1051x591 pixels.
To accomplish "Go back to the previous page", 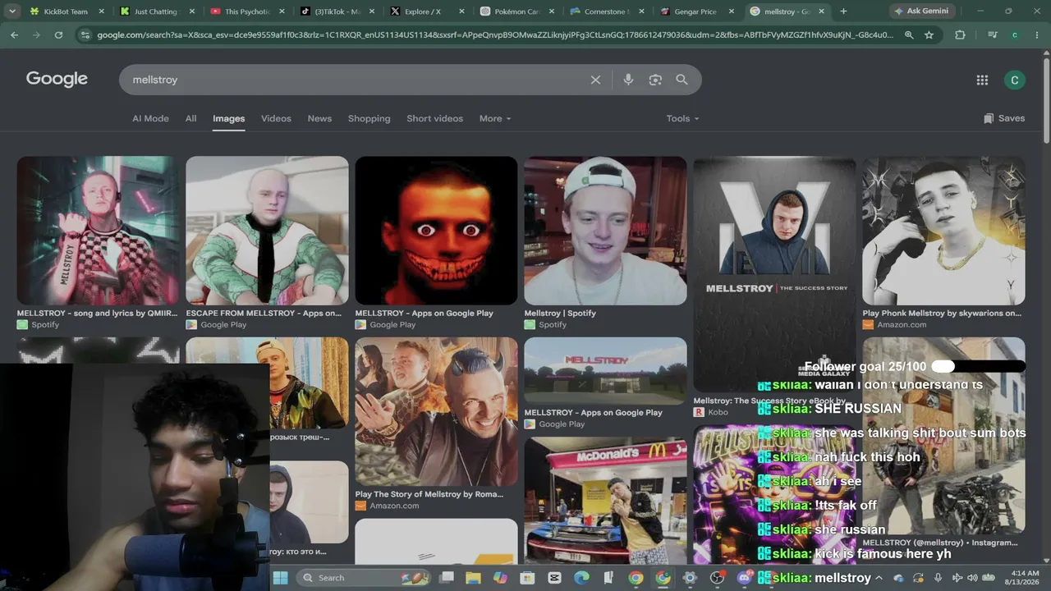I will click(14, 35).
